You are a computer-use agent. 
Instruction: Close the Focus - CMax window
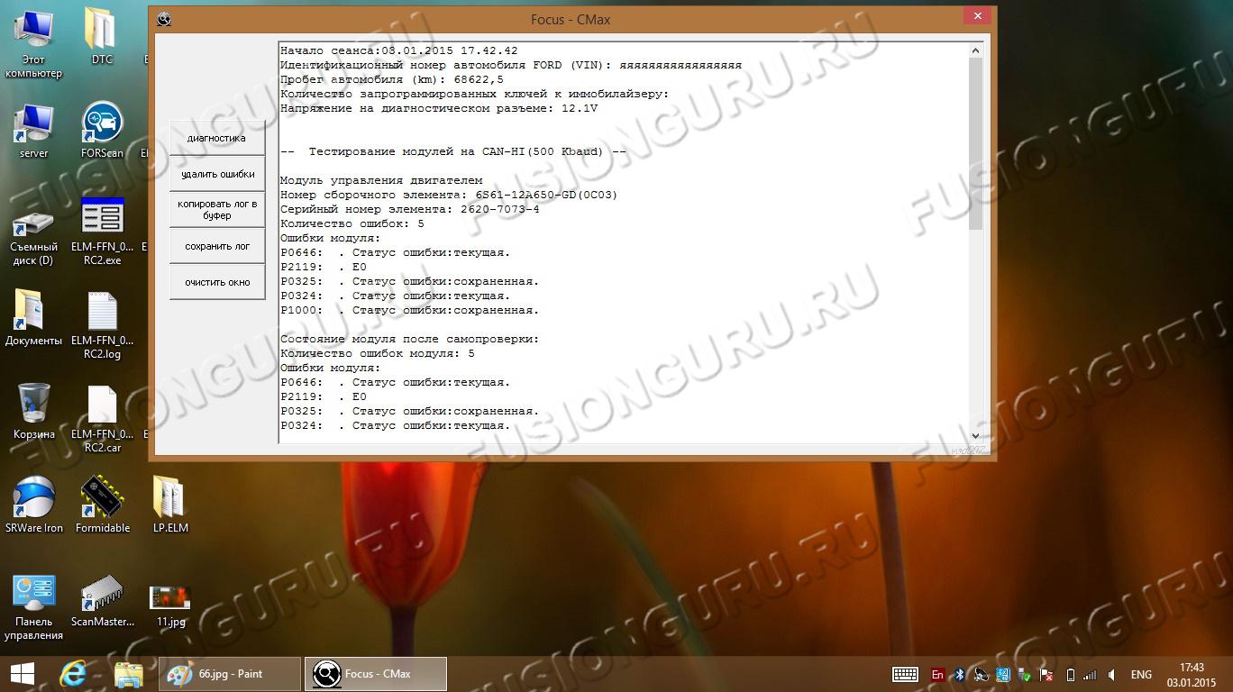point(976,16)
